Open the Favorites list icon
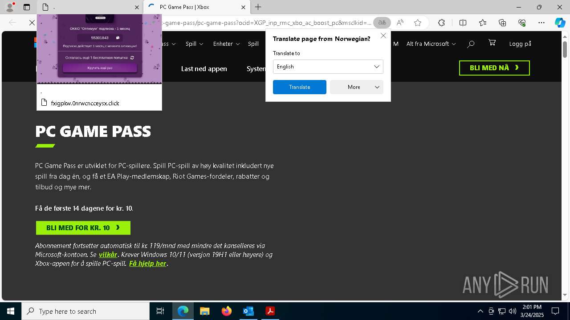The height and width of the screenshot is (320, 570). [x=483, y=23]
